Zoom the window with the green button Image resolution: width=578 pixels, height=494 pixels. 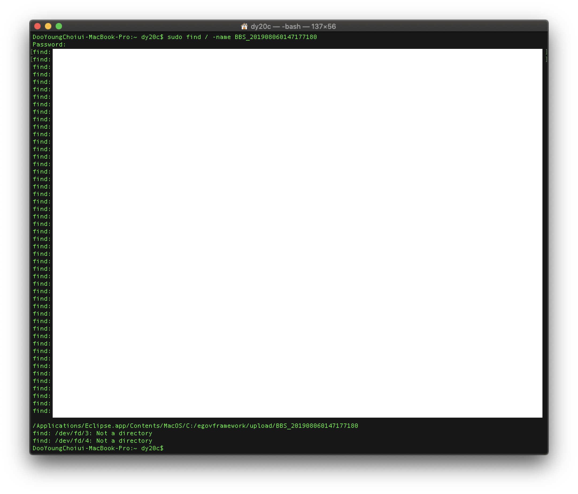59,26
